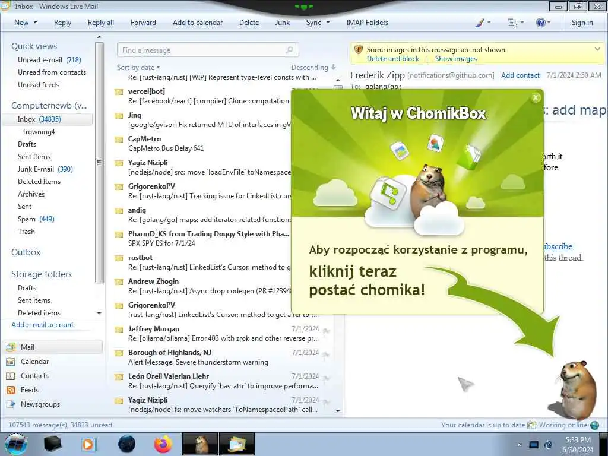Open the Contacts section

[34, 376]
